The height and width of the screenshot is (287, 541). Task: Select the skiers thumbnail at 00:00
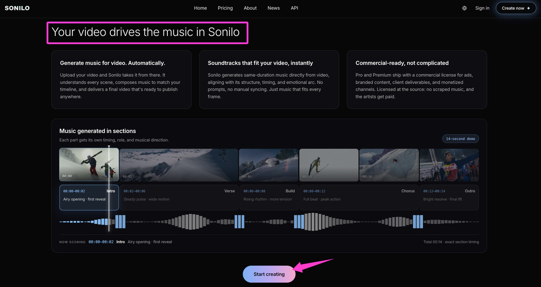coord(89,165)
